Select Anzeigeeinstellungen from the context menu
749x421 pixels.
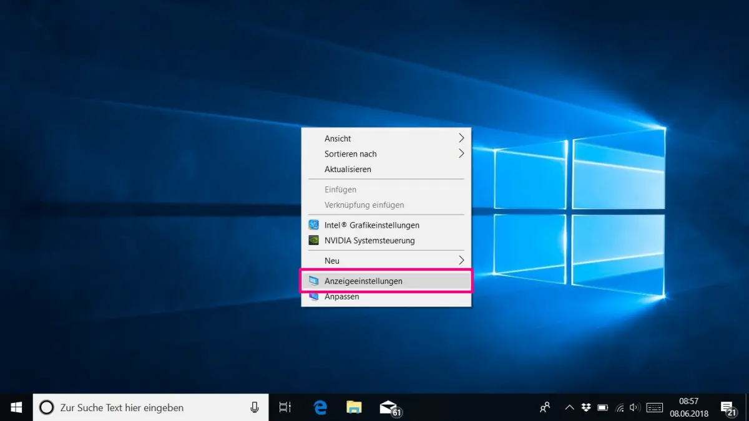coord(363,281)
